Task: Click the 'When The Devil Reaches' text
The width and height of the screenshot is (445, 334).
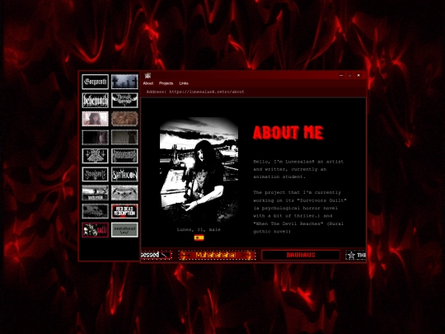Action: 288,223
